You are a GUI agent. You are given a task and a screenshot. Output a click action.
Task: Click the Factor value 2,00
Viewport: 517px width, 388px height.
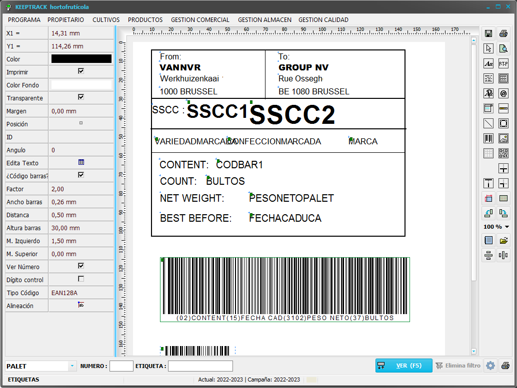click(x=57, y=189)
